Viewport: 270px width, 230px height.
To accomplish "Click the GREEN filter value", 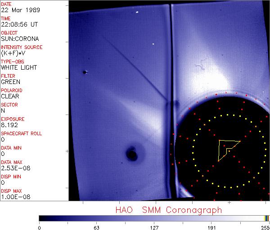I will (x=10, y=82).
